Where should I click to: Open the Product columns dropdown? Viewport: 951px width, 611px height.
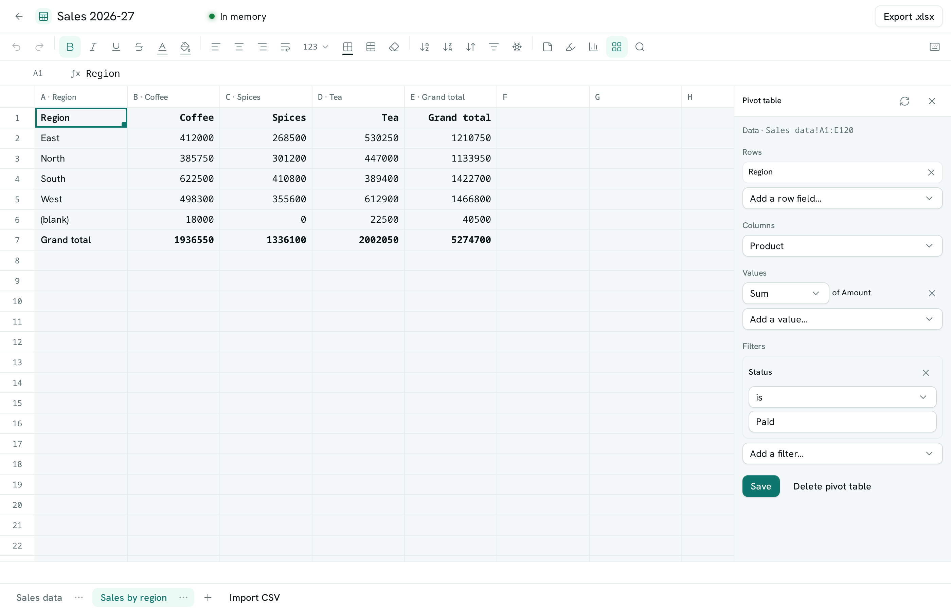click(842, 246)
